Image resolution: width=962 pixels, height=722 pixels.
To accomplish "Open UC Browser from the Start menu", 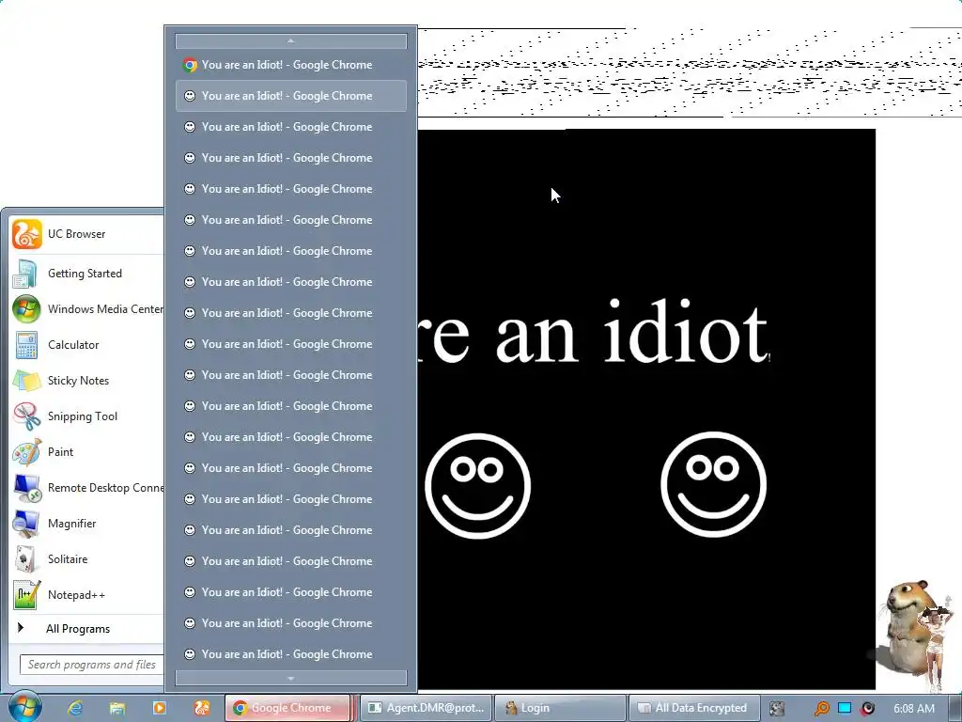I will [86, 234].
